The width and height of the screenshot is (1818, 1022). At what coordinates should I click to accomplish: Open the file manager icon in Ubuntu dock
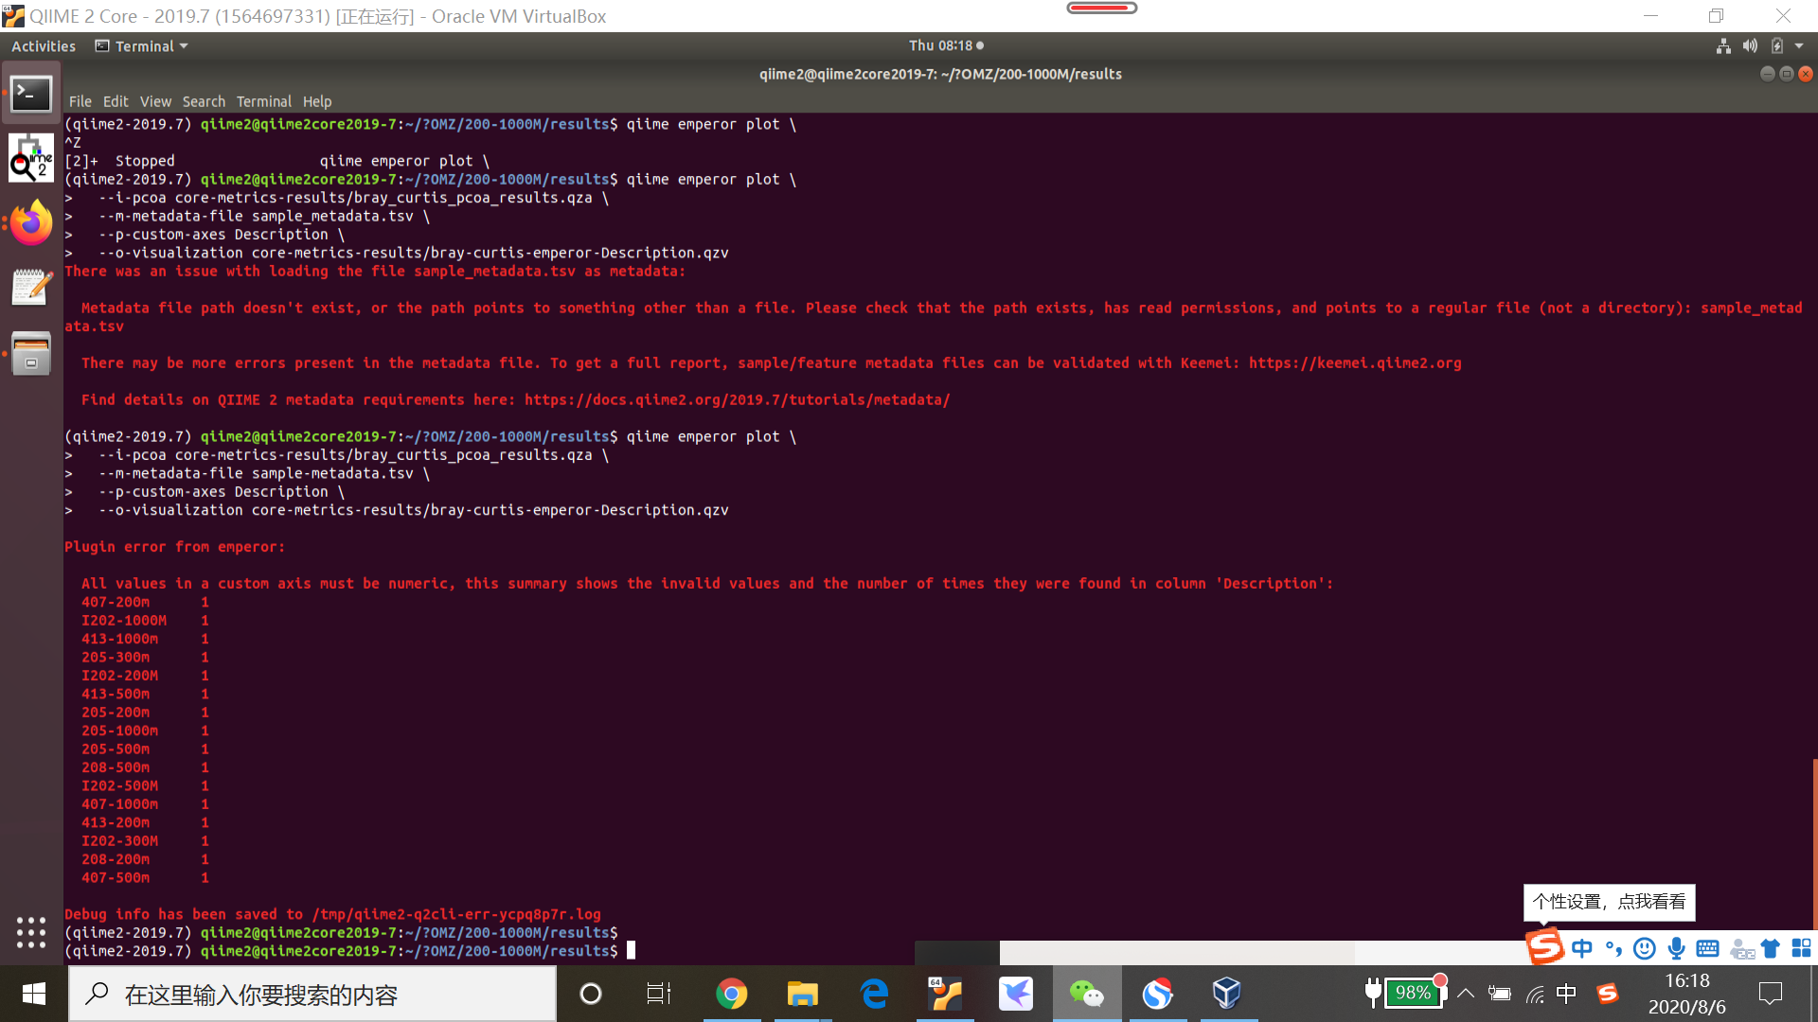31,353
